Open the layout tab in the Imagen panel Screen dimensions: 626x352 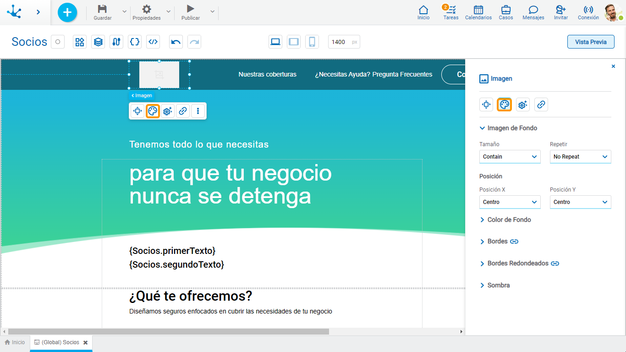486,105
